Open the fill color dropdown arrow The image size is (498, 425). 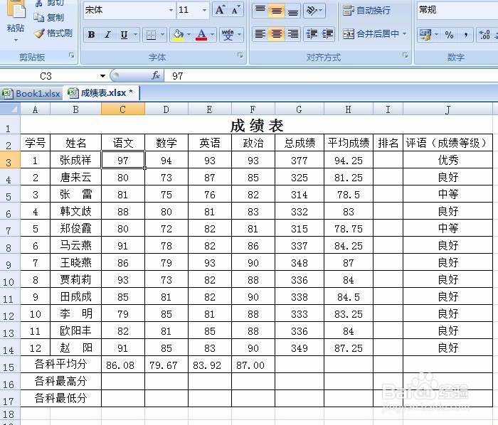[x=189, y=35]
